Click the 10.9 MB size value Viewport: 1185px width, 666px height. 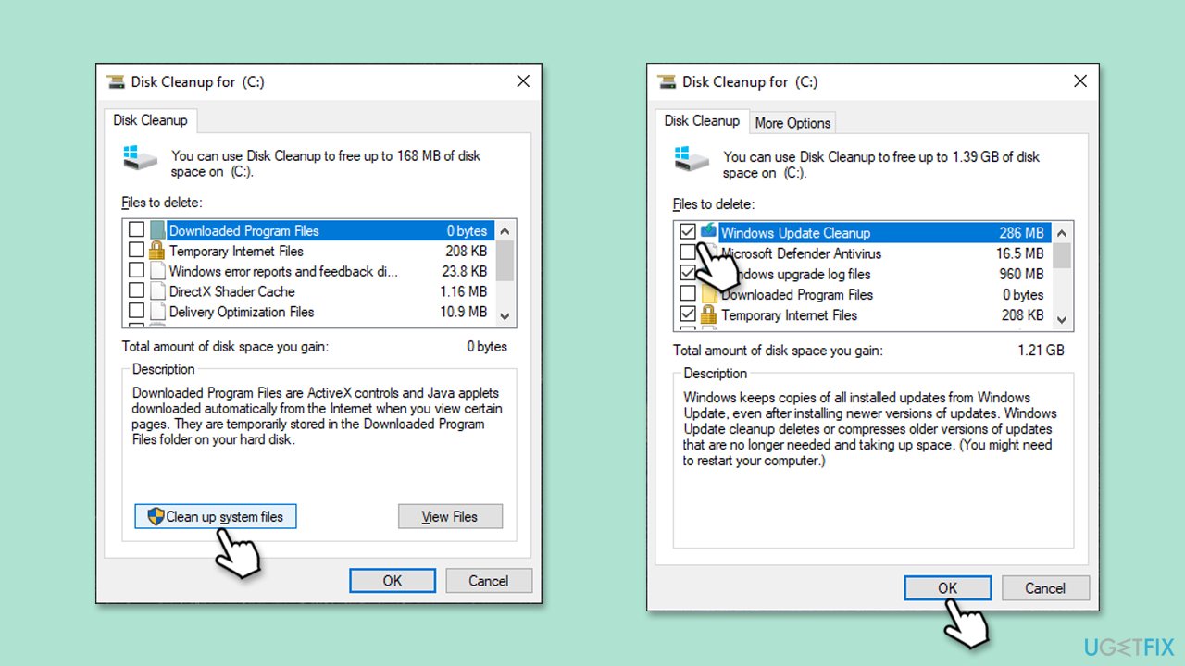pos(463,312)
